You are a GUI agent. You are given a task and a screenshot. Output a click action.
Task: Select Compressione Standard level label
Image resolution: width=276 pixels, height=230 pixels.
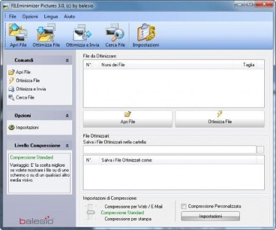point(122,213)
